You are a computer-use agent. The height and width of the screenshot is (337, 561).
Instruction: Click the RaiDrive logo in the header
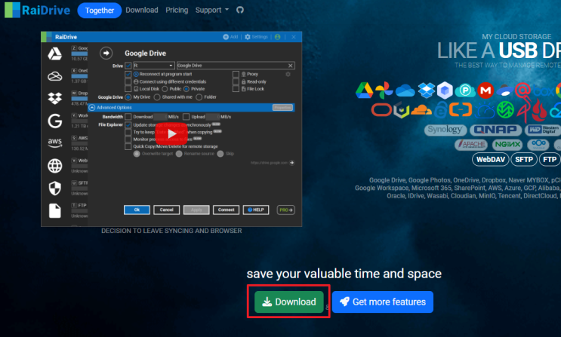tap(37, 10)
